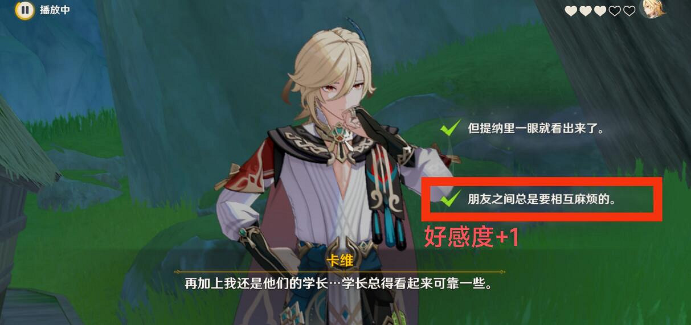Choose the reply 朋友之间总是要相互麻烦的。

[x=543, y=199]
